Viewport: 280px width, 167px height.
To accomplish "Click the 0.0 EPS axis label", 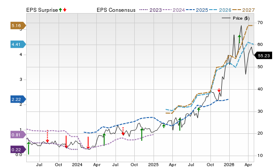I will (19, 155).
